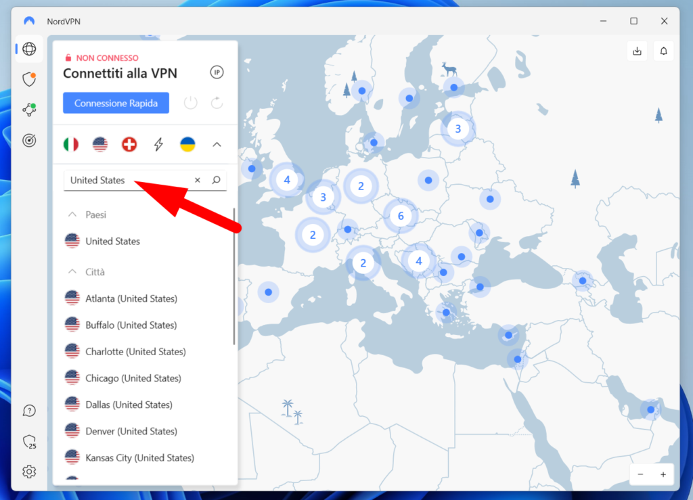Click the lightning bolt shortcut icon
The width and height of the screenshot is (693, 500).
click(158, 144)
